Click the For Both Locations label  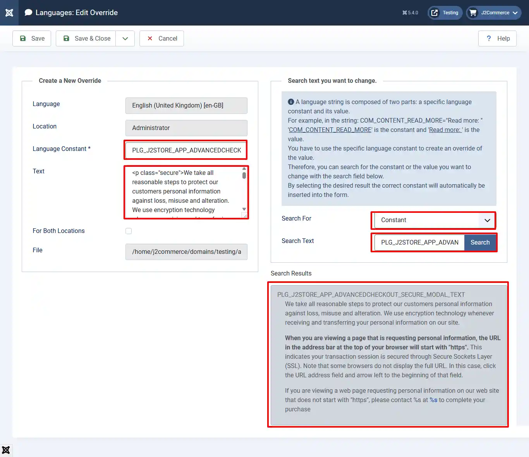click(58, 231)
